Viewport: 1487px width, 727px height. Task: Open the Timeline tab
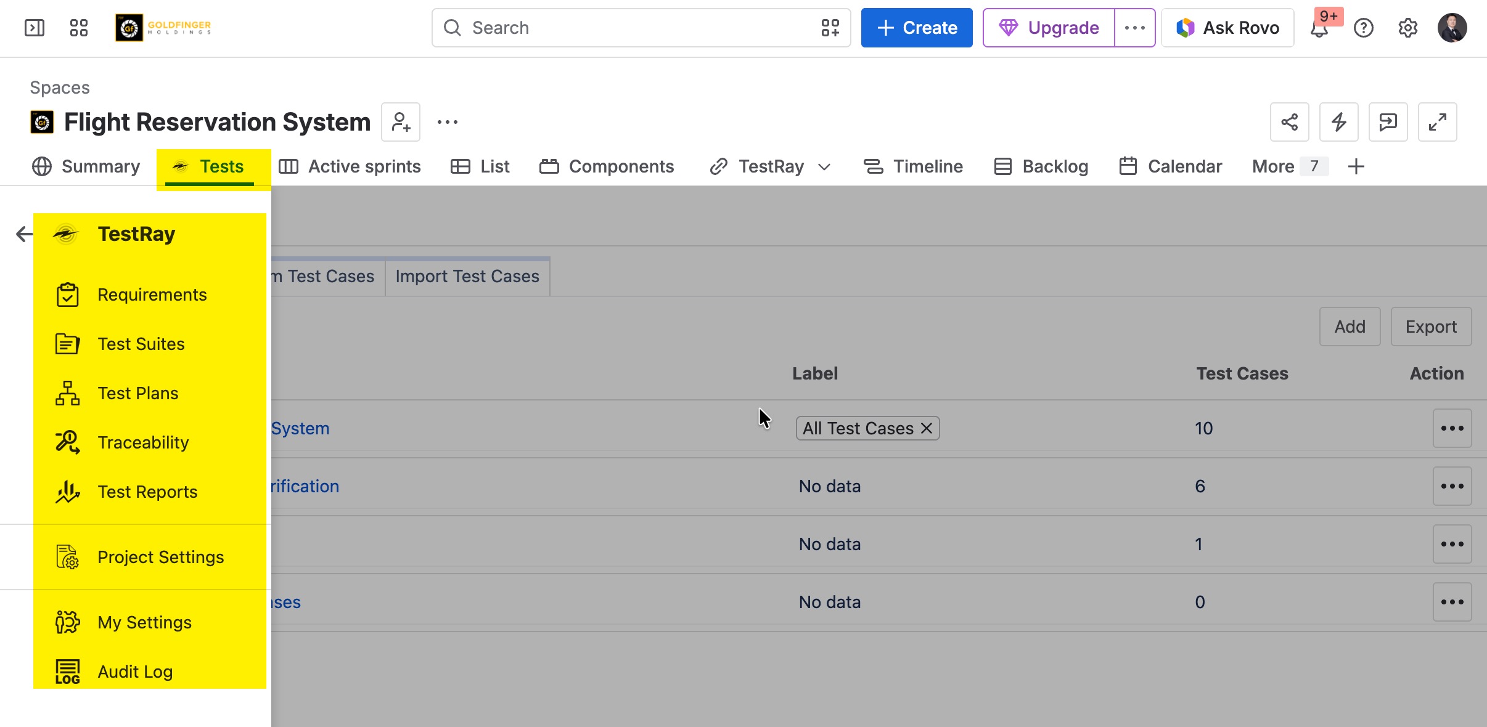913,166
